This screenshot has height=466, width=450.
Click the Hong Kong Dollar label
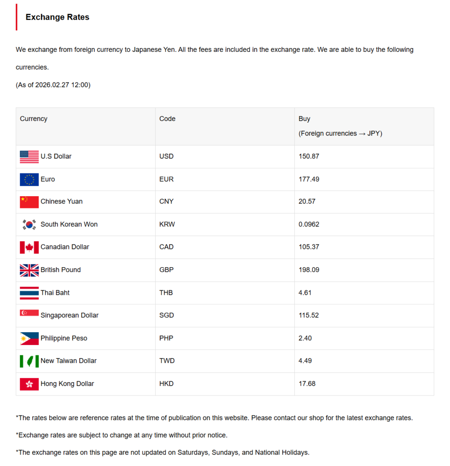click(x=67, y=384)
